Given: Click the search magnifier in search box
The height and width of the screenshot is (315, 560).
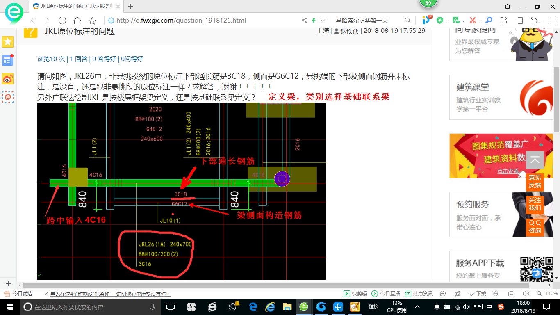Looking at the screenshot, I should [407, 20].
